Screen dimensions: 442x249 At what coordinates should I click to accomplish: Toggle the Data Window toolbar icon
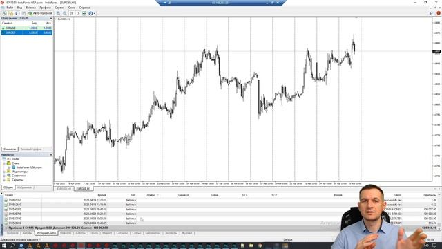[24, 13]
